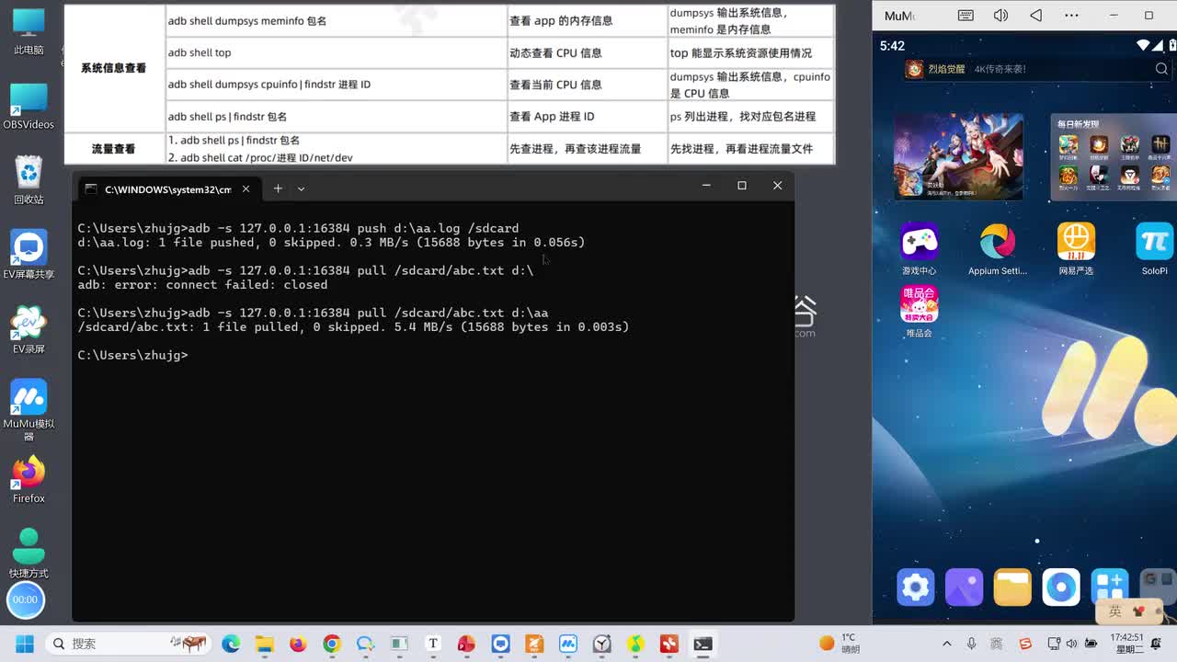Open MuMu keyboard mapping icon in title bar
This screenshot has height=662, width=1177.
pyautogui.click(x=966, y=16)
